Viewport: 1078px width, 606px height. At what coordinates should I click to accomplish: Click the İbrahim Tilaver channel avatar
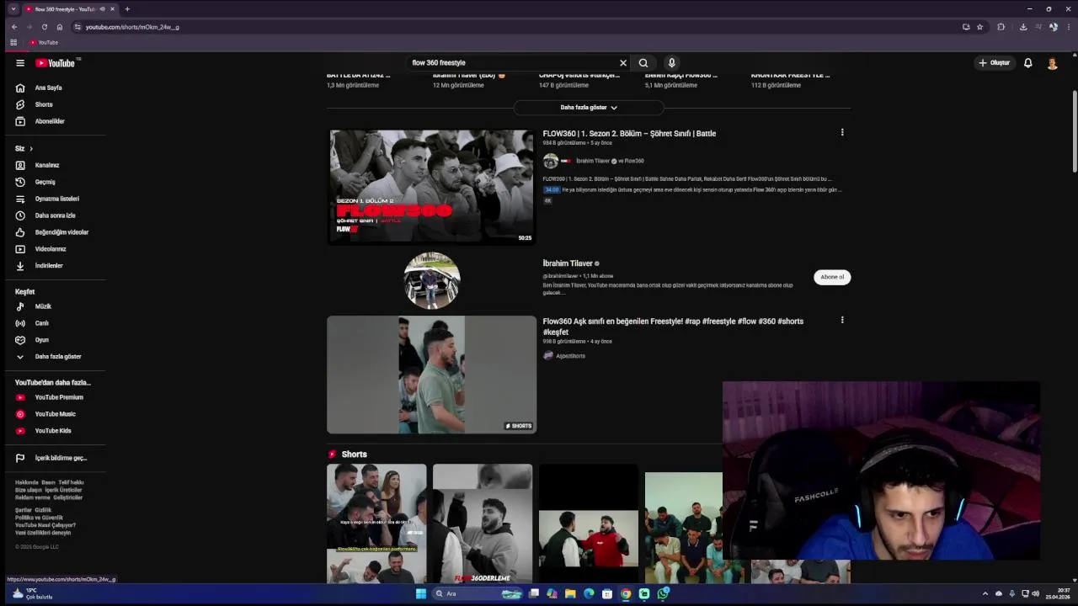point(431,280)
